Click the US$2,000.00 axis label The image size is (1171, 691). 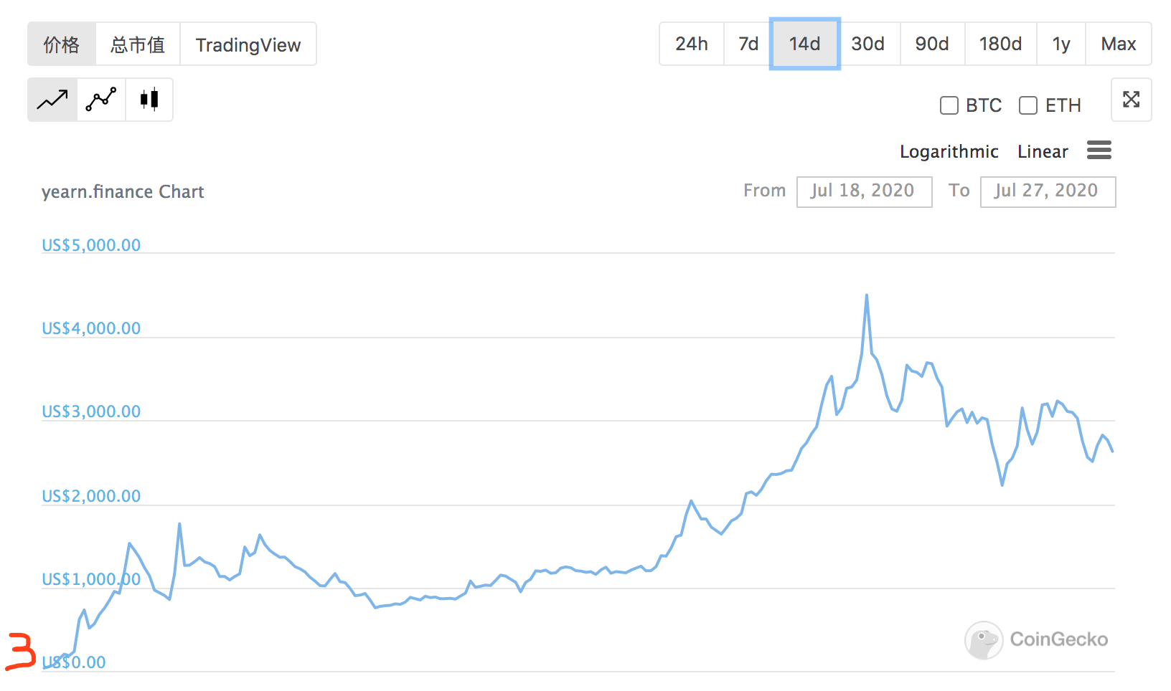(91, 496)
